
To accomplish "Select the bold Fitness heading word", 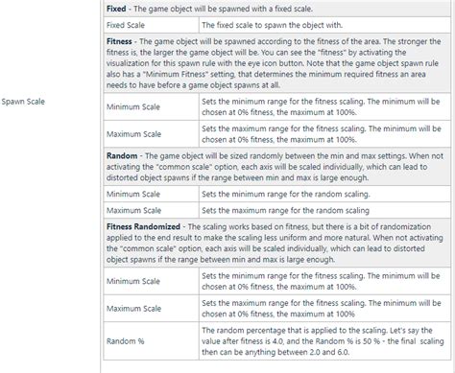I will (x=119, y=41).
